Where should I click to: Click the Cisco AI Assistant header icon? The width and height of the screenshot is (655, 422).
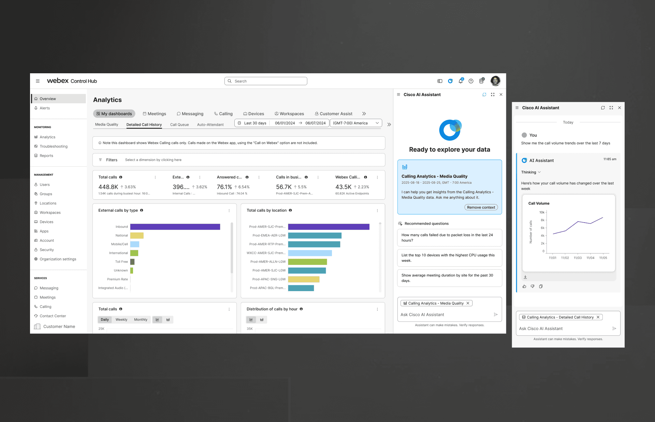click(x=450, y=81)
